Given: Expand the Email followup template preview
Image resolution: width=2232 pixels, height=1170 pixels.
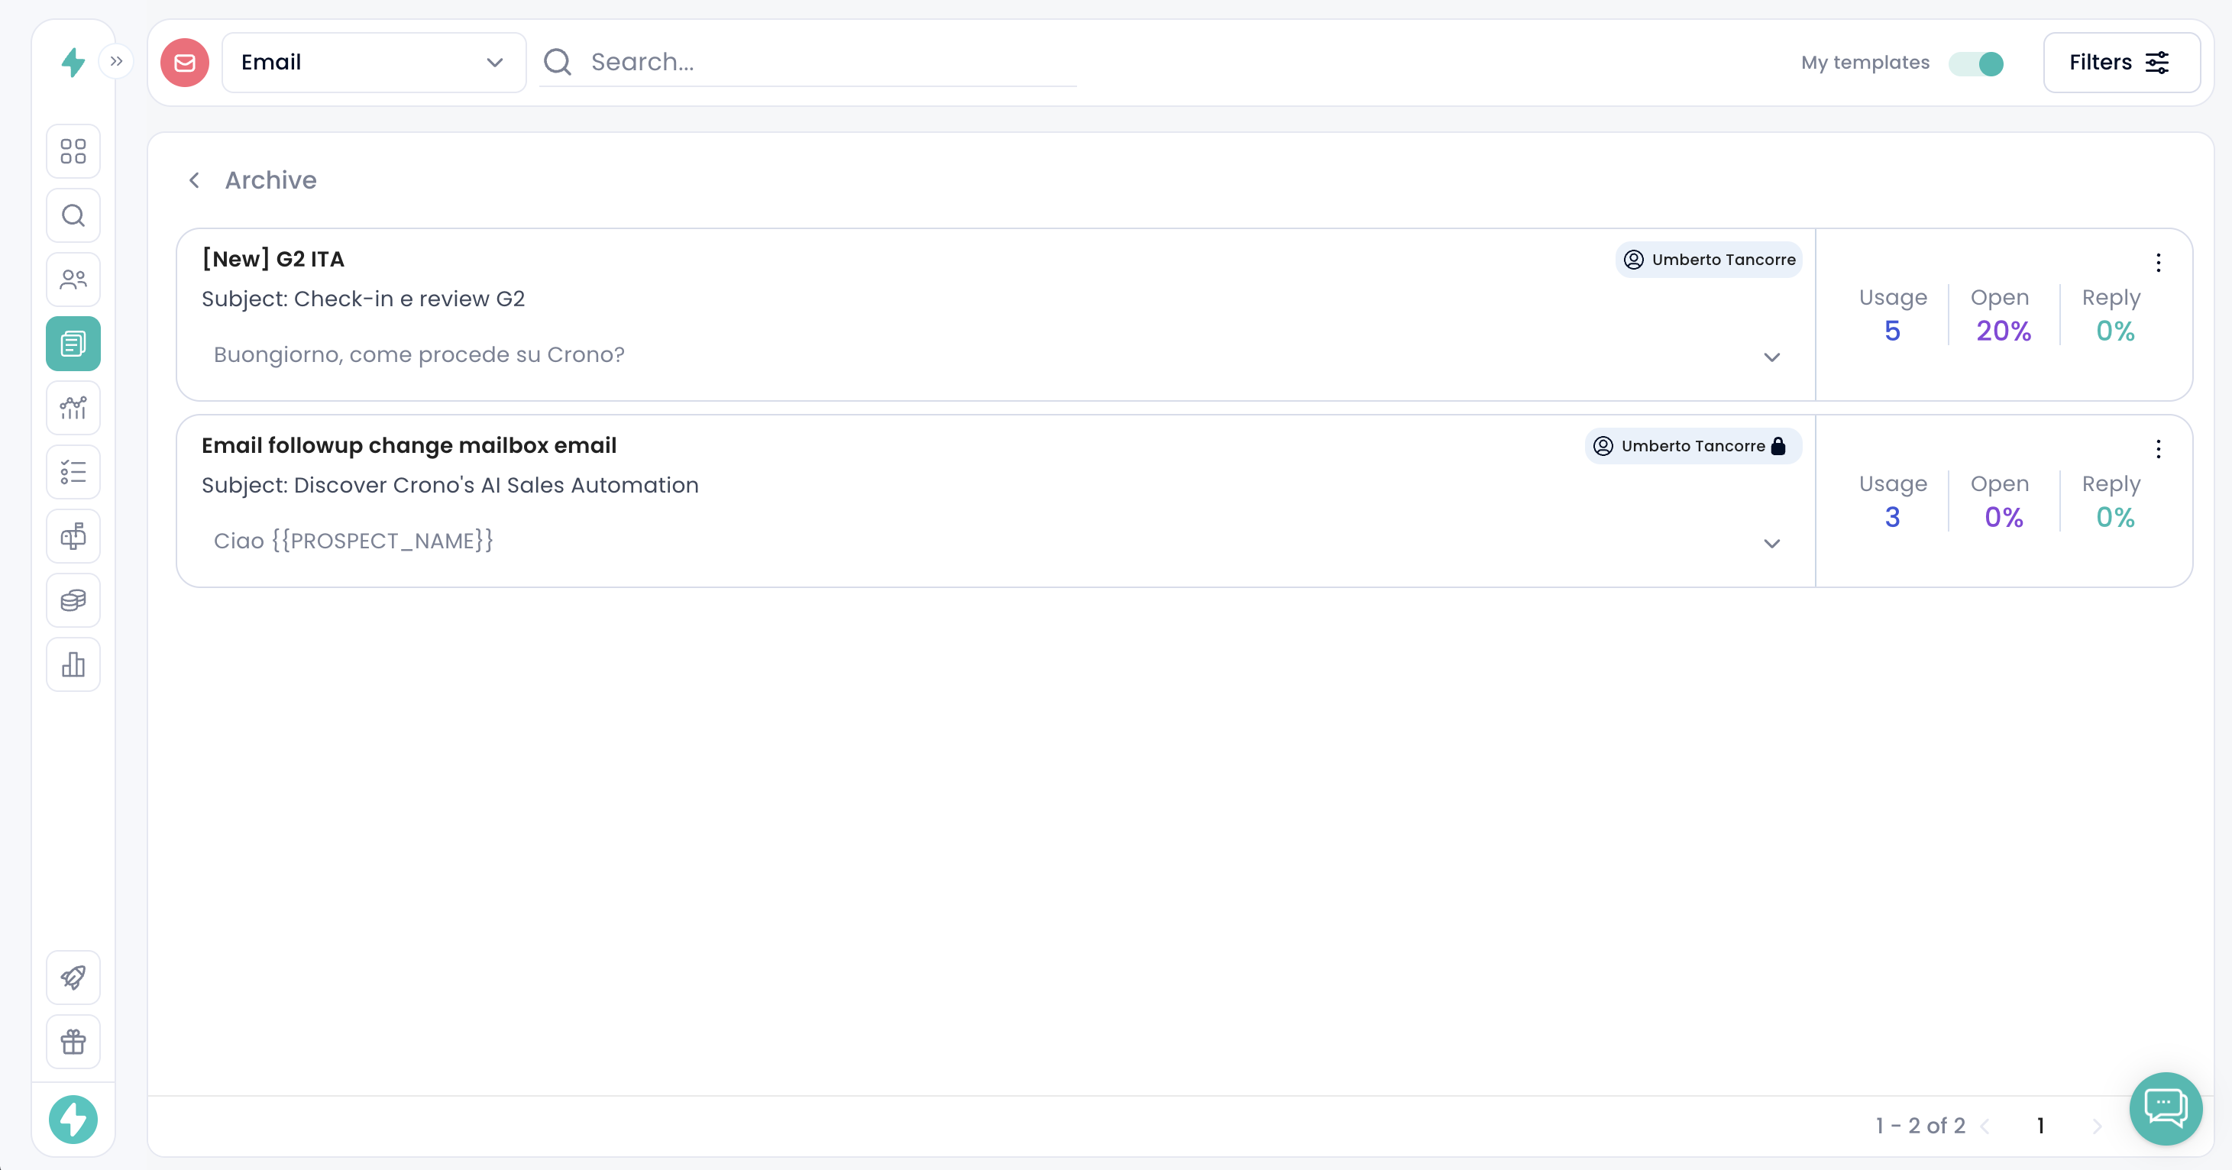Looking at the screenshot, I should pos(1771,543).
